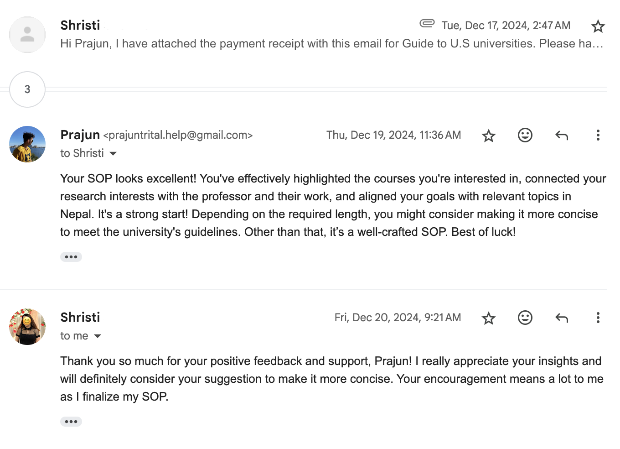Click the attachment paperclip icon
The height and width of the screenshot is (449, 620).
click(427, 23)
